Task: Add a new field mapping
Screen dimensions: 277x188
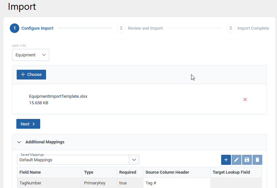Action: (x=226, y=160)
